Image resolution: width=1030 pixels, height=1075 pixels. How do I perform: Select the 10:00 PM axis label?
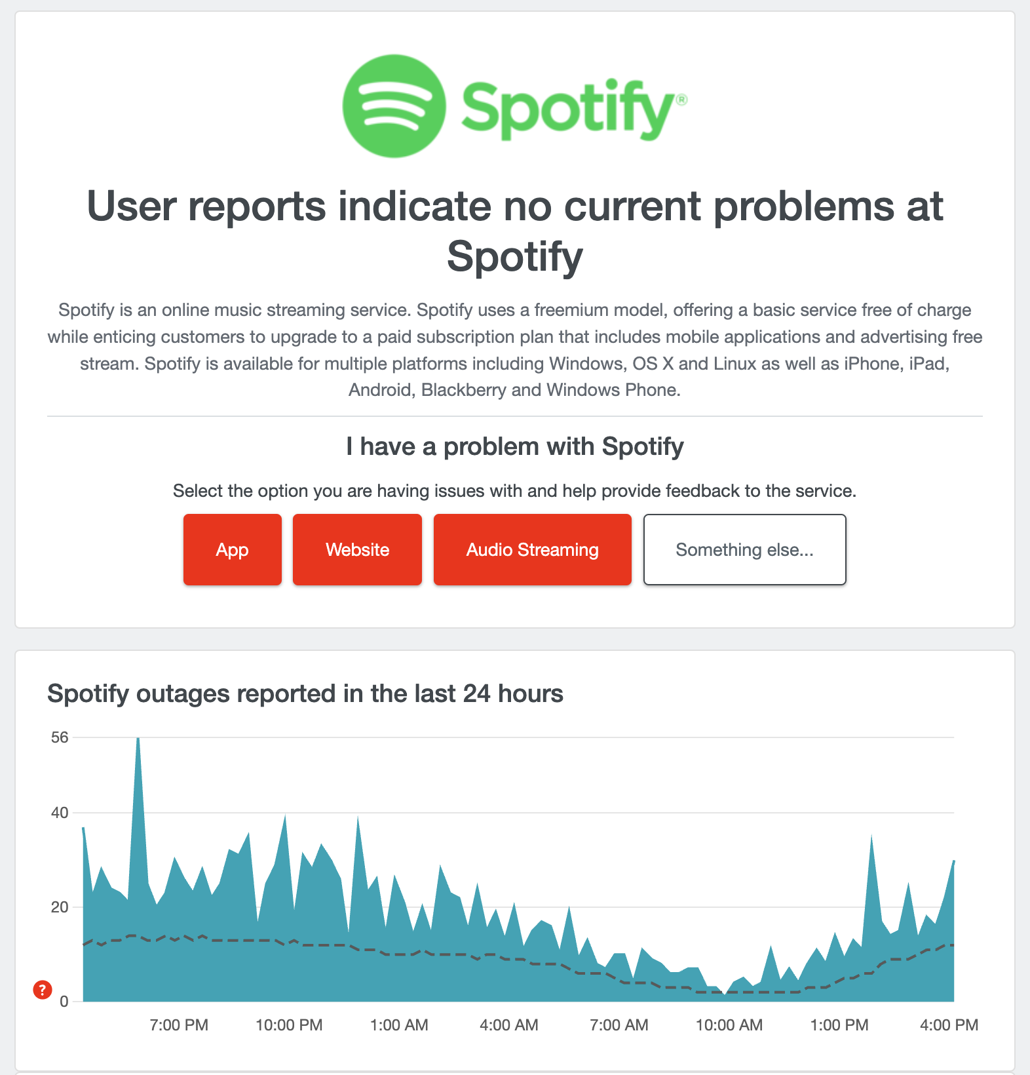tap(289, 1025)
